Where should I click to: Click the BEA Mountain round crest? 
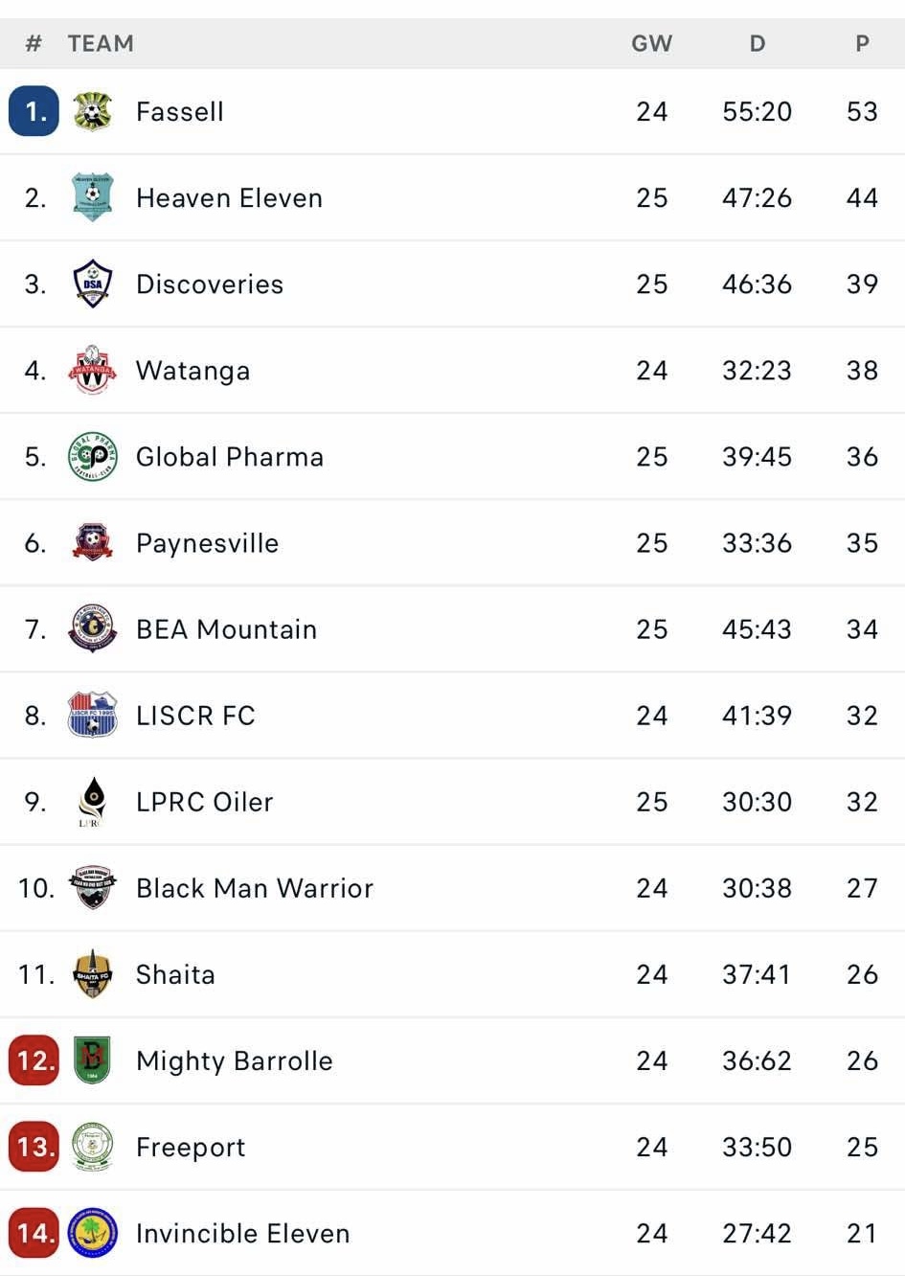(x=93, y=628)
